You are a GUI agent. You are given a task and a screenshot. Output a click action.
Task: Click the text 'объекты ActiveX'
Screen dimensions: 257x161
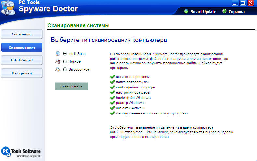point(130,108)
